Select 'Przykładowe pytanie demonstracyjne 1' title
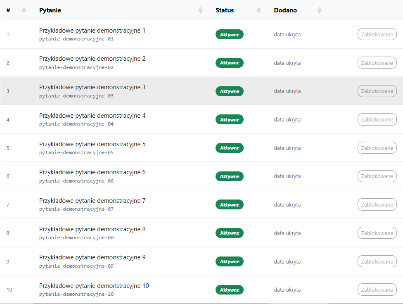This screenshot has width=403, height=304. [x=92, y=31]
